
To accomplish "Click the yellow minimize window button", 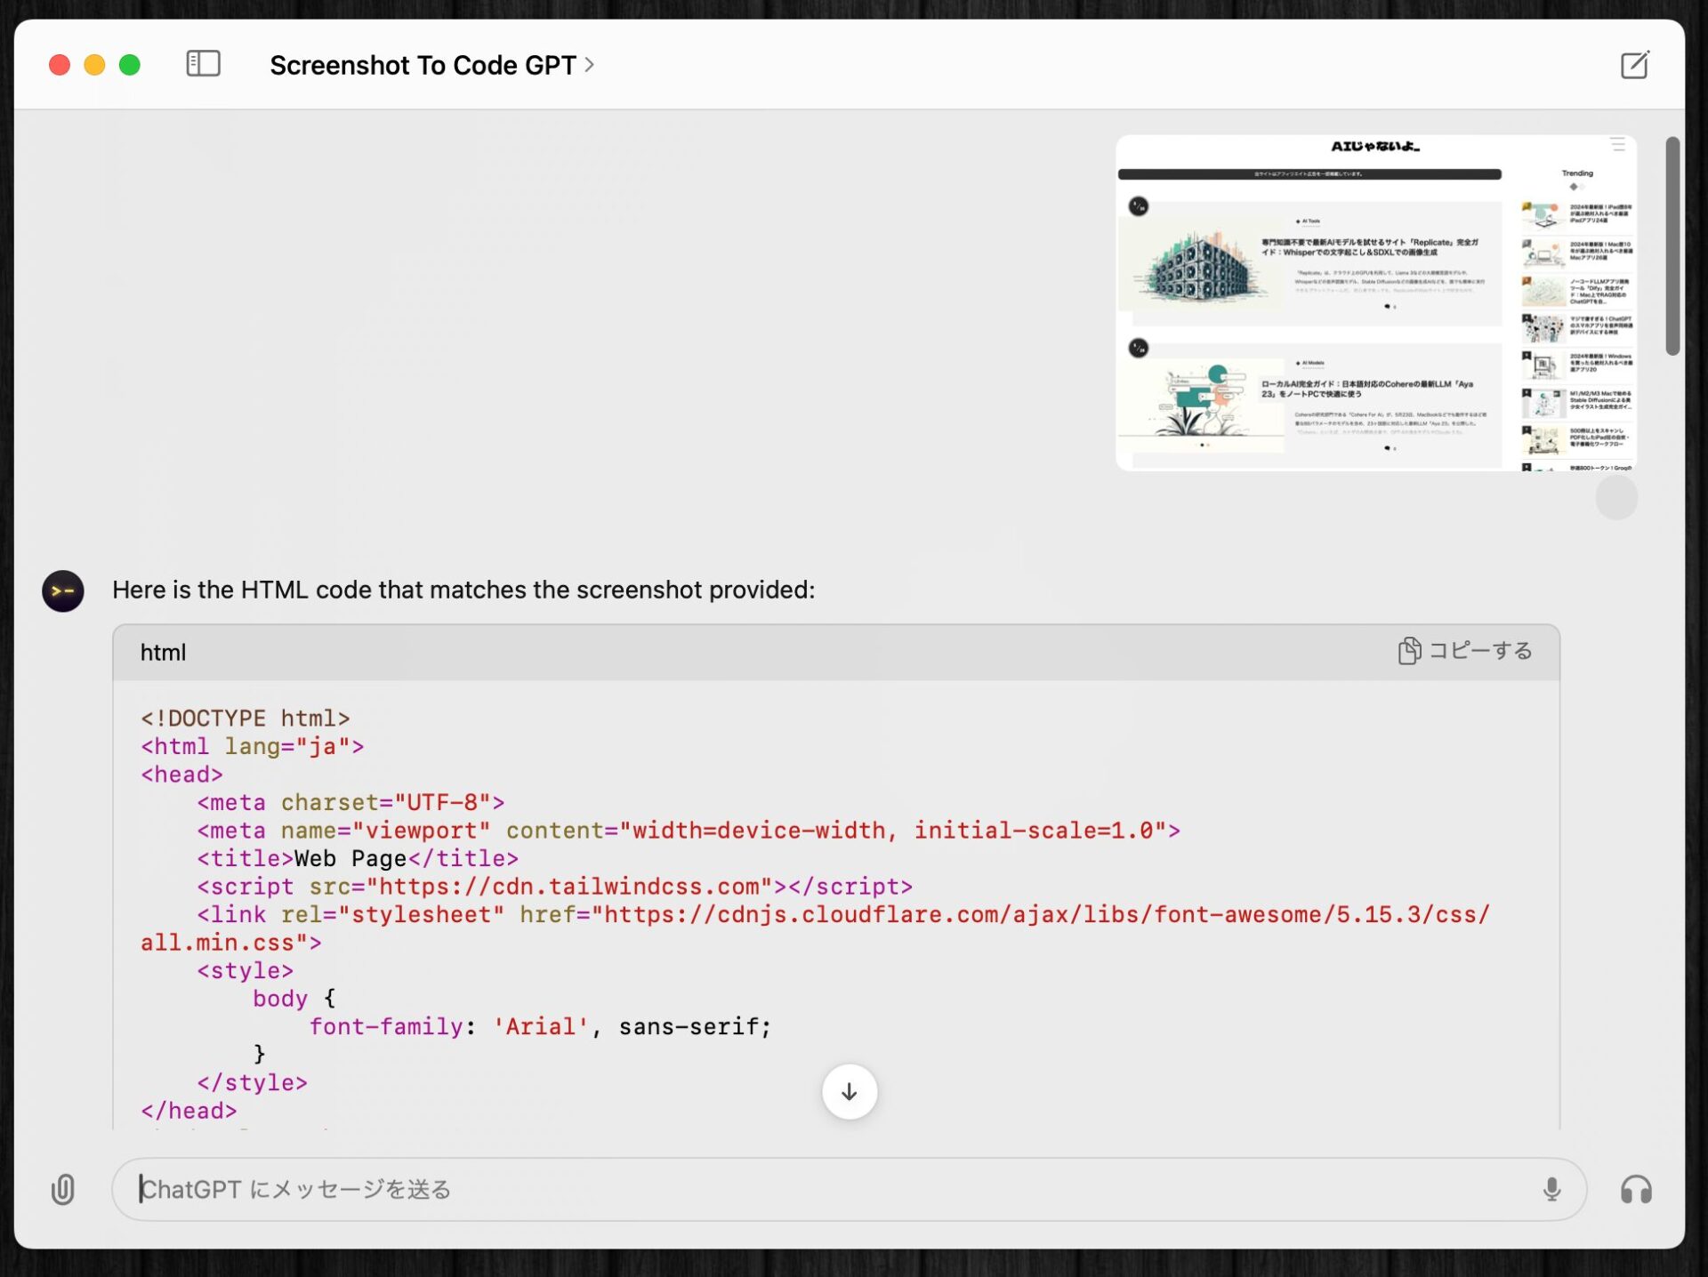I will [x=94, y=65].
